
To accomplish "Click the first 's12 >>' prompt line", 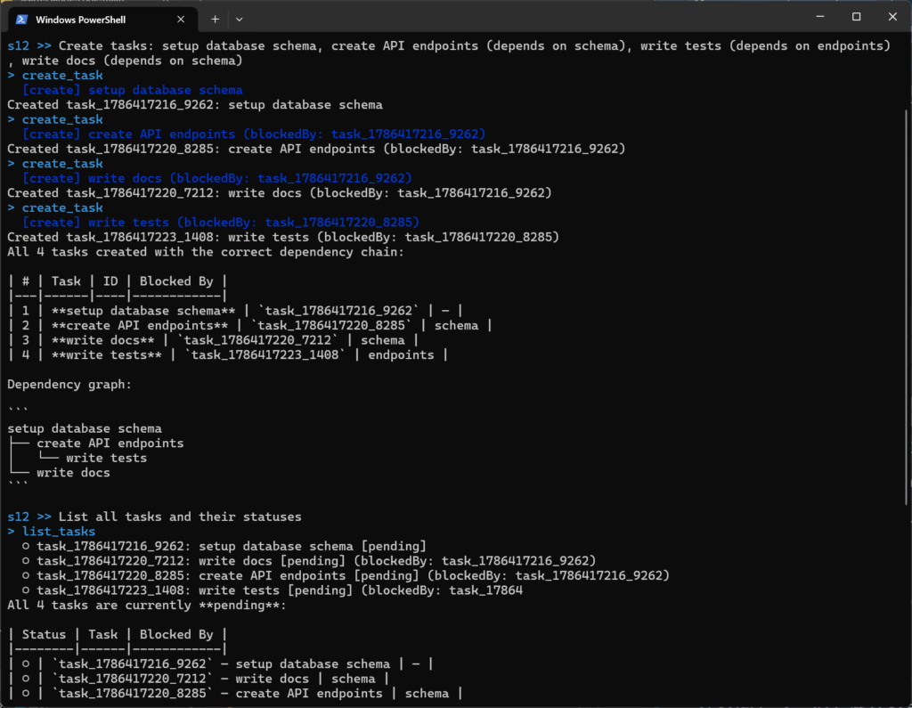I will click(x=449, y=46).
